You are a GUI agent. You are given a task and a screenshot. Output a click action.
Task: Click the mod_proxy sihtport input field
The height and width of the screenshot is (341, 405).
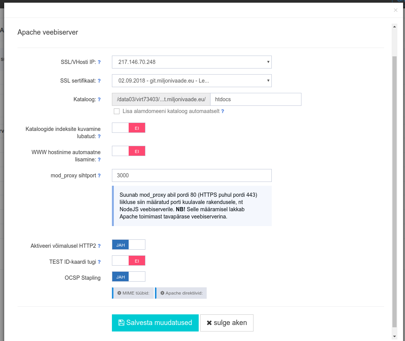pyautogui.click(x=191, y=175)
